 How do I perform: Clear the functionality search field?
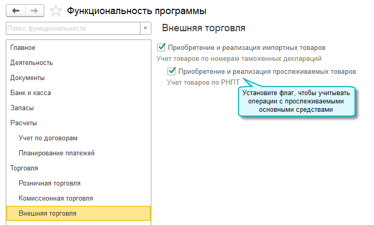(x=145, y=28)
